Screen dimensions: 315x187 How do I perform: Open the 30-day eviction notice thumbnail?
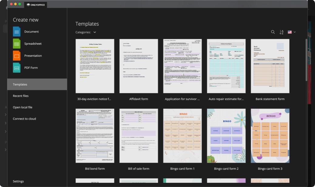tap(95, 66)
